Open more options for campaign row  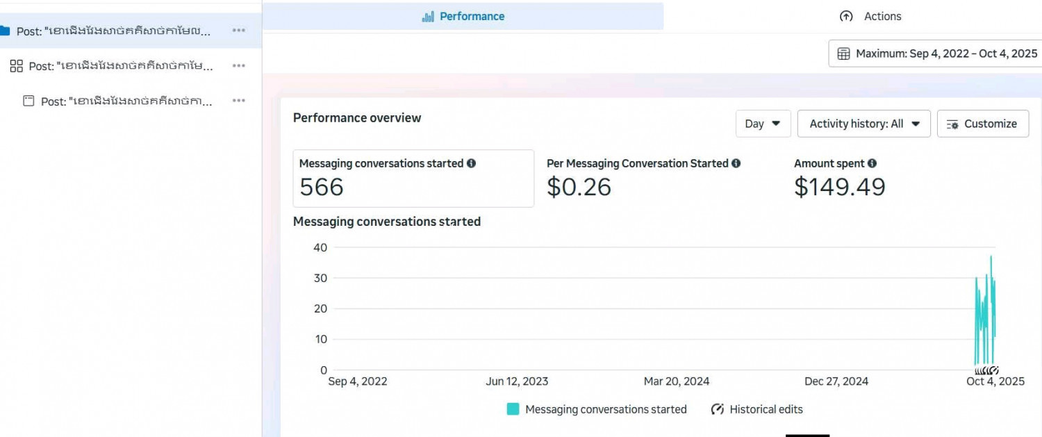coord(239,31)
